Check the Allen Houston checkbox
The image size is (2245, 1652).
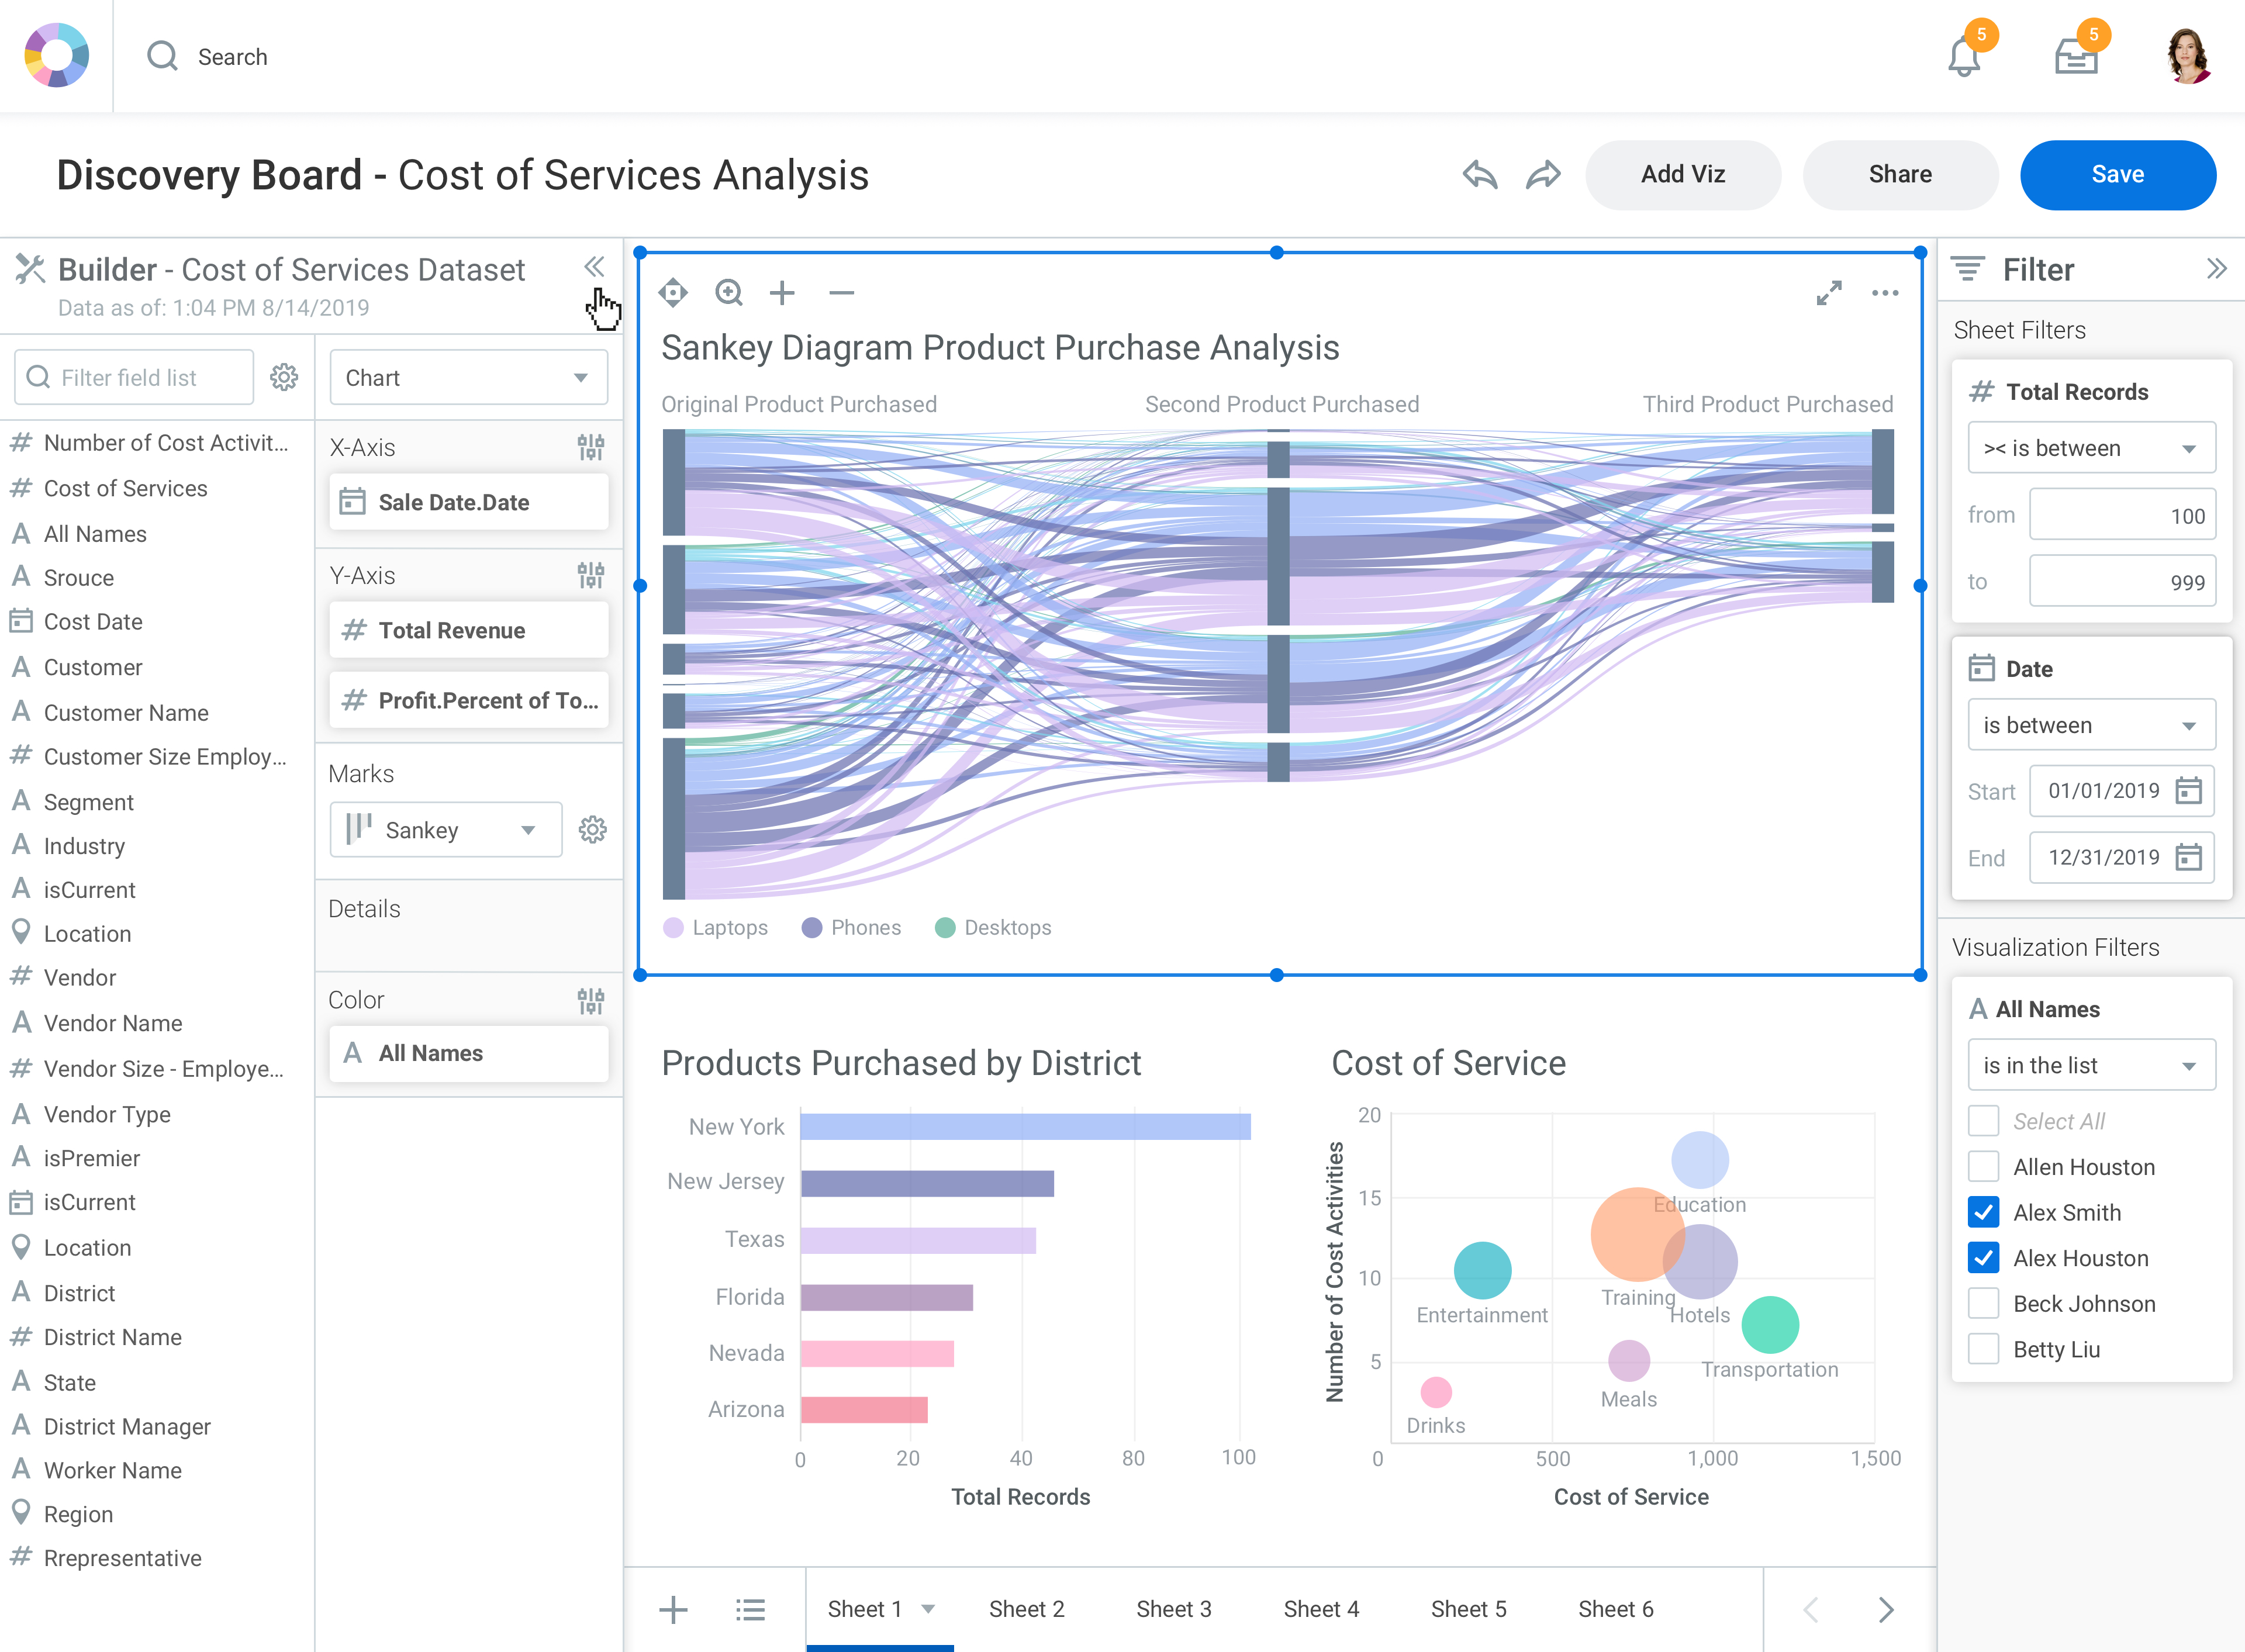[1983, 1167]
